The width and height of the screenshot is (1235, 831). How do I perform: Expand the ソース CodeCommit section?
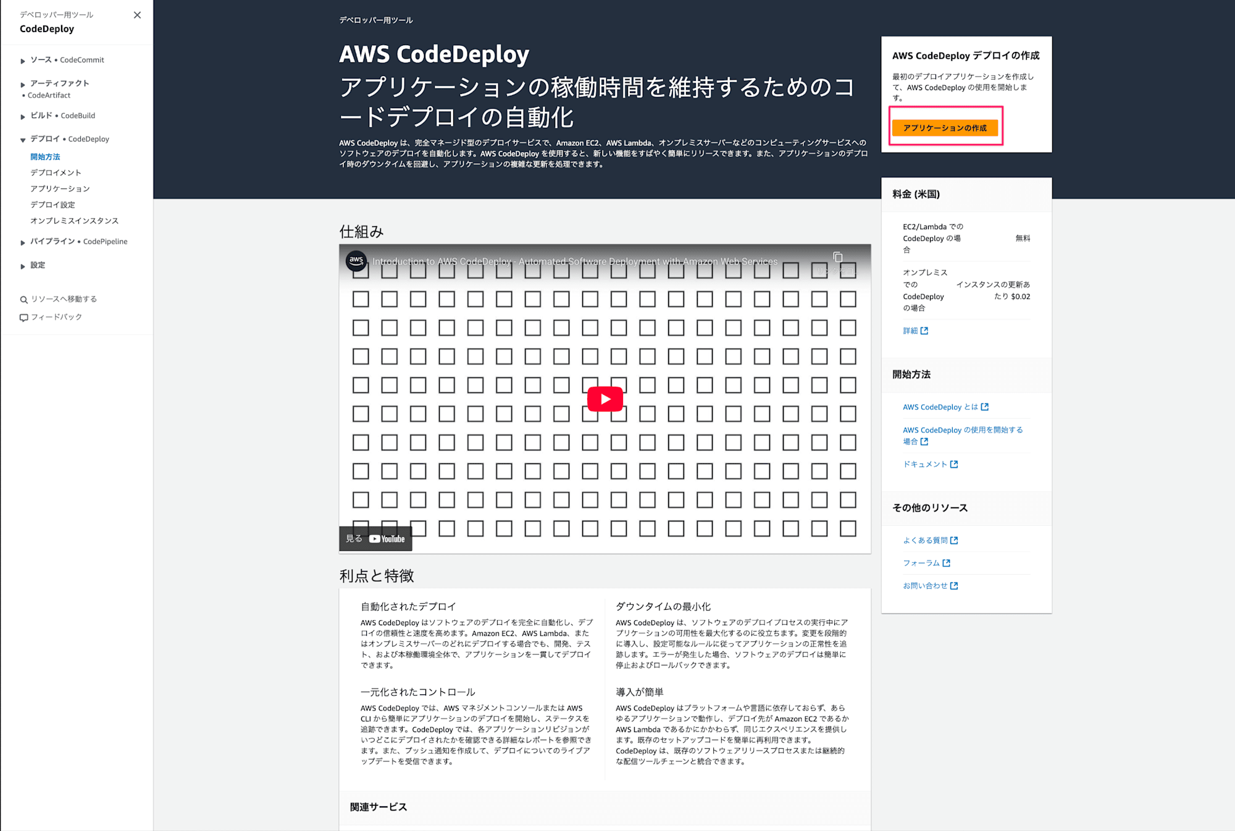[23, 61]
